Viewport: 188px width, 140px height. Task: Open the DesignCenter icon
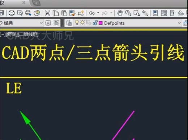(x=164, y=13)
